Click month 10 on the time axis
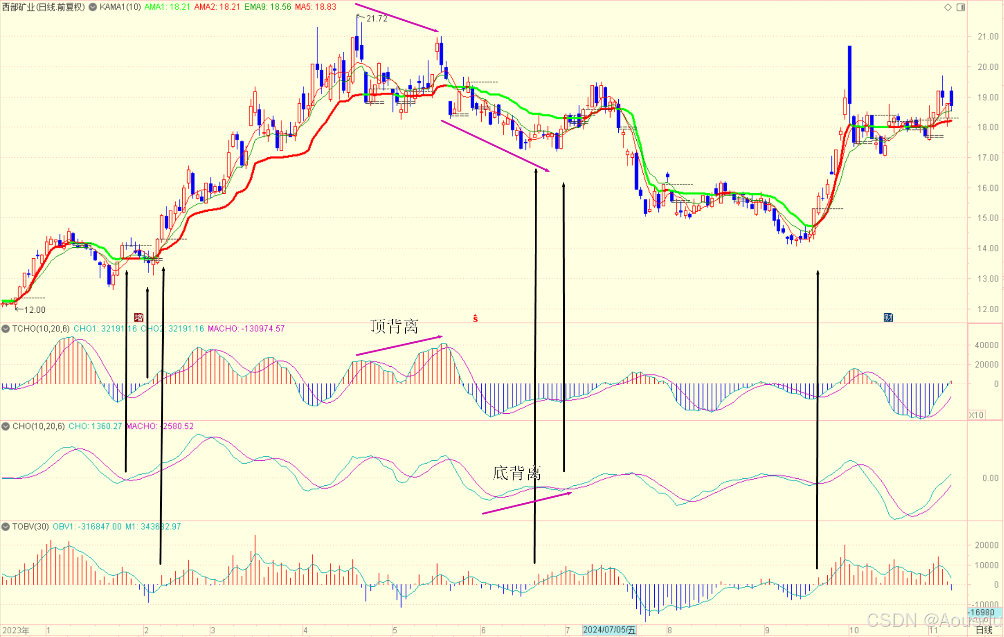The width and height of the screenshot is (1004, 637). (x=854, y=630)
